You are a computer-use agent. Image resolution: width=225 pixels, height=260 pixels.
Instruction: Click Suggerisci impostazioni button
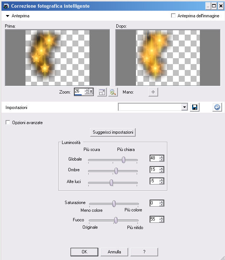113,132
